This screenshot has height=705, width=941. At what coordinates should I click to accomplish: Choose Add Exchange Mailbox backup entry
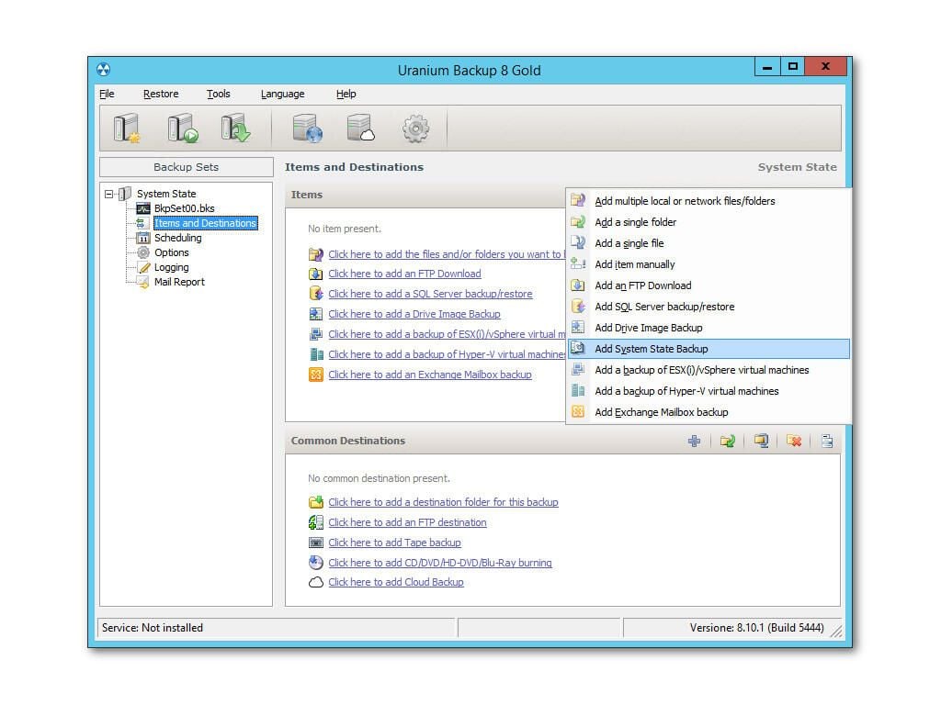click(709, 412)
